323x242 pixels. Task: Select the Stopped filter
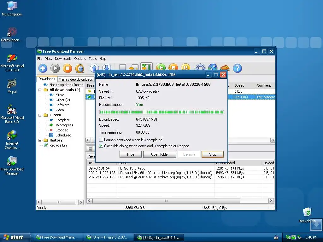tap(62, 130)
